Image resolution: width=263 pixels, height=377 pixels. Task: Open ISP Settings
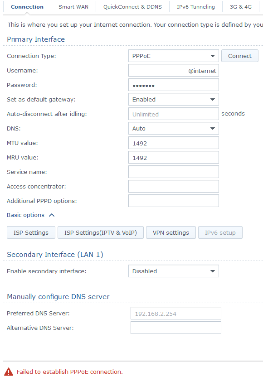[31, 232]
